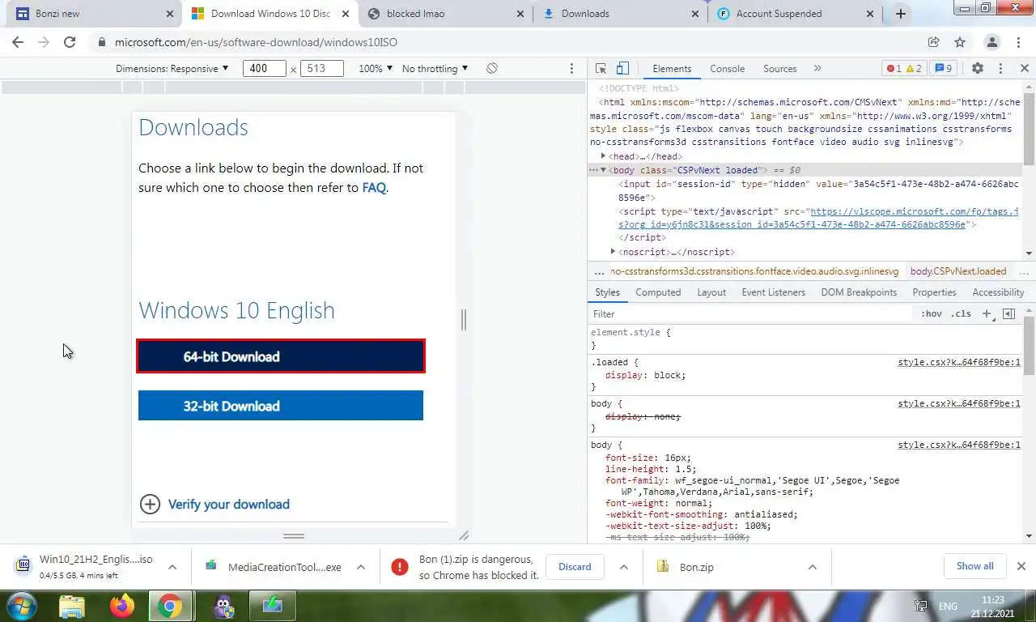Viewport: 1036px width, 622px height.
Task: Click the red error count badge
Action: [x=894, y=69]
